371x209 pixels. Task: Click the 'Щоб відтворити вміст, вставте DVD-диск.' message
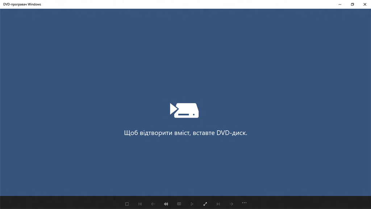185,133
